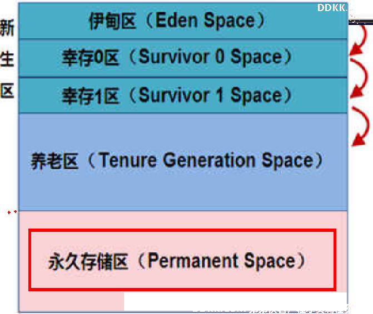Click the small red marks at left edge
This screenshot has height=314, width=373.
point(12,212)
